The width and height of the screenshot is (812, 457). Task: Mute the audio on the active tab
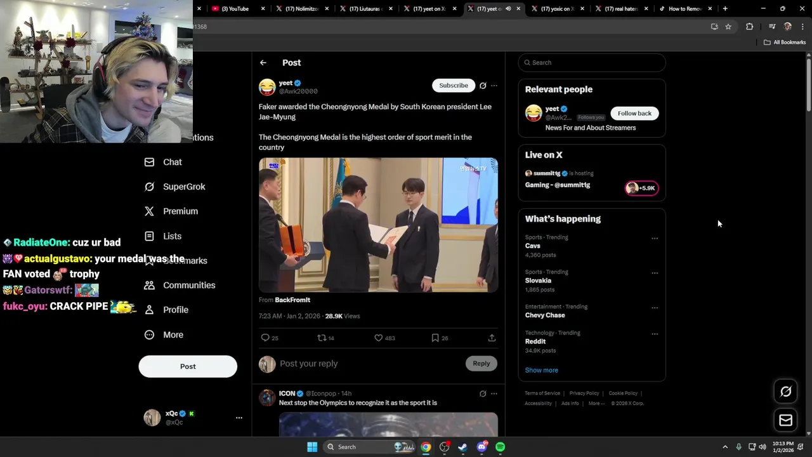click(x=508, y=9)
